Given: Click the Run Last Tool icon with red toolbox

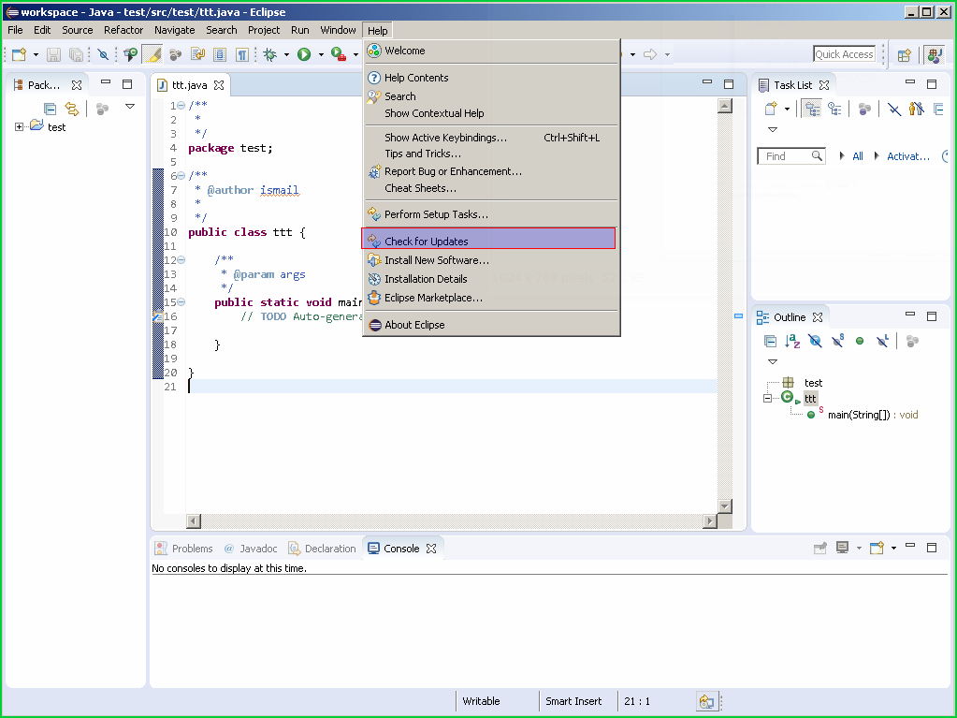Looking at the screenshot, I should 339,54.
